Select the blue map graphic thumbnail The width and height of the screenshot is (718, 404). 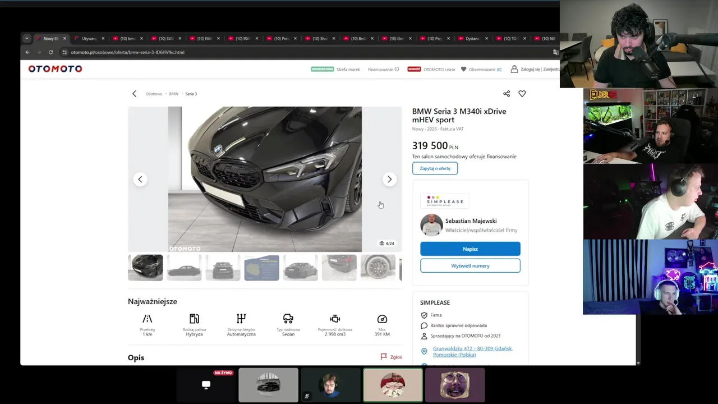(x=261, y=268)
